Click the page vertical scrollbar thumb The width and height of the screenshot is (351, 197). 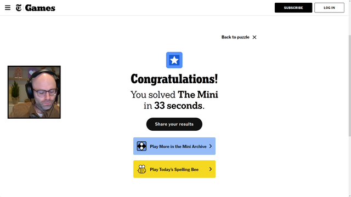click(350, 85)
